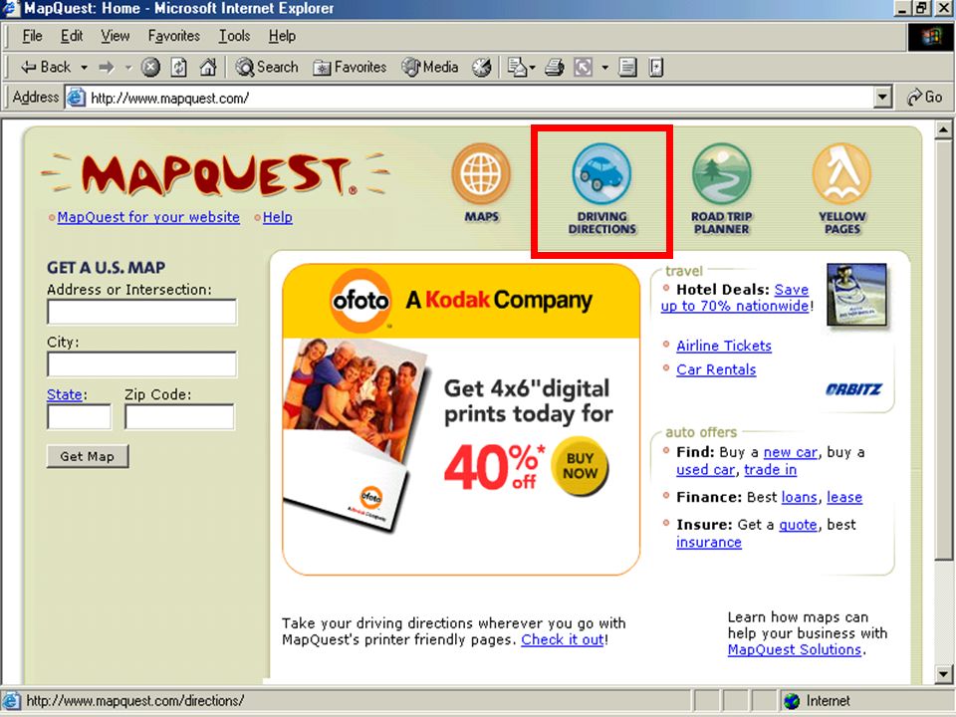956x717 pixels.
Task: Click the State link label
Action: 64,394
